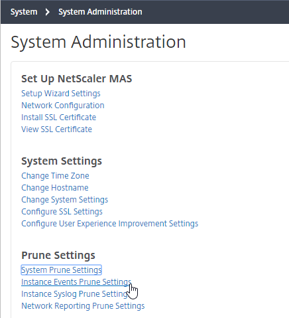The image size is (289, 318).
Task: Click the System breadcrumb link
Action: point(24,12)
